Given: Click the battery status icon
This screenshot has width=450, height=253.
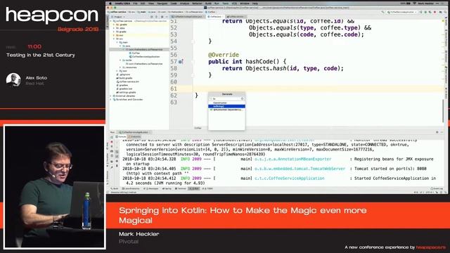Looking at the screenshot, I should [x=408, y=4].
